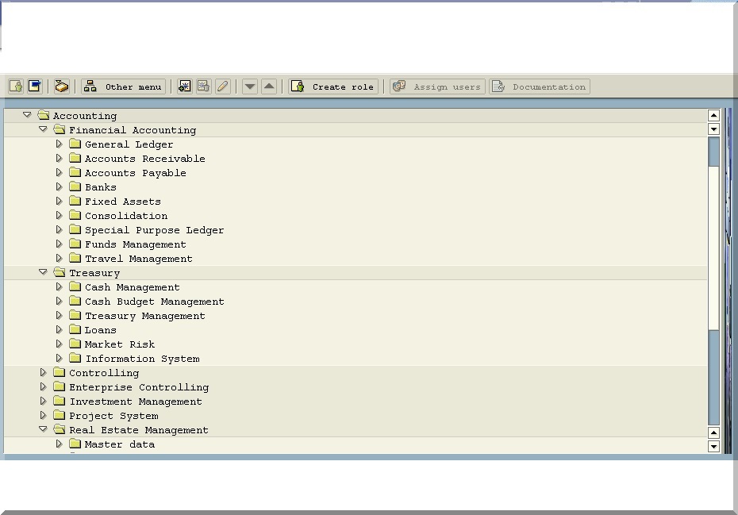Click the Funds Management folder icon
Image resolution: width=738 pixels, height=515 pixels.
click(x=75, y=244)
